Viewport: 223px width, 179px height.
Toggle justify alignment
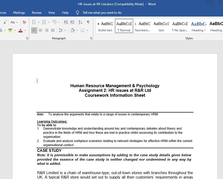53,30
